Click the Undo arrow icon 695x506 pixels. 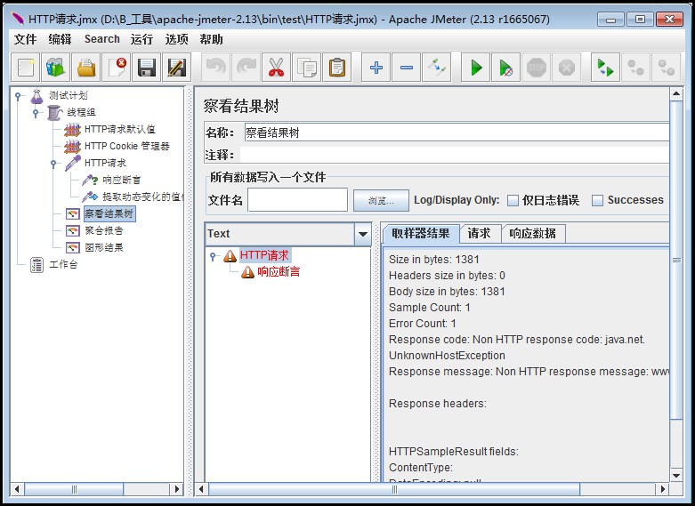coord(216,68)
